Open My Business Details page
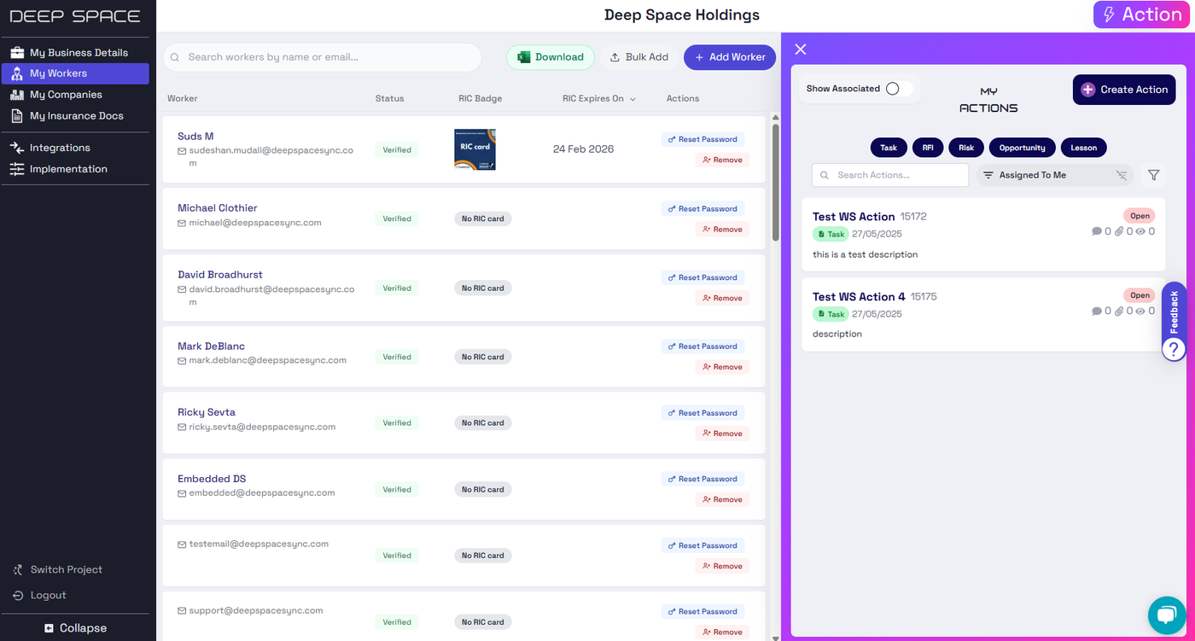Screen dimensions: 1195x641 (x=75, y=53)
